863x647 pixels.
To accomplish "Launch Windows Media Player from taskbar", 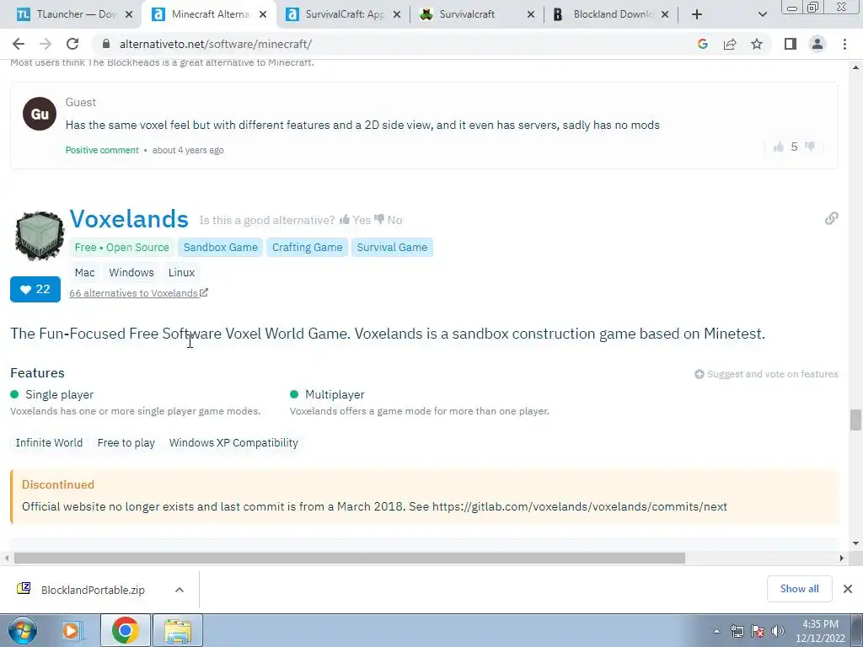I will 72,630.
